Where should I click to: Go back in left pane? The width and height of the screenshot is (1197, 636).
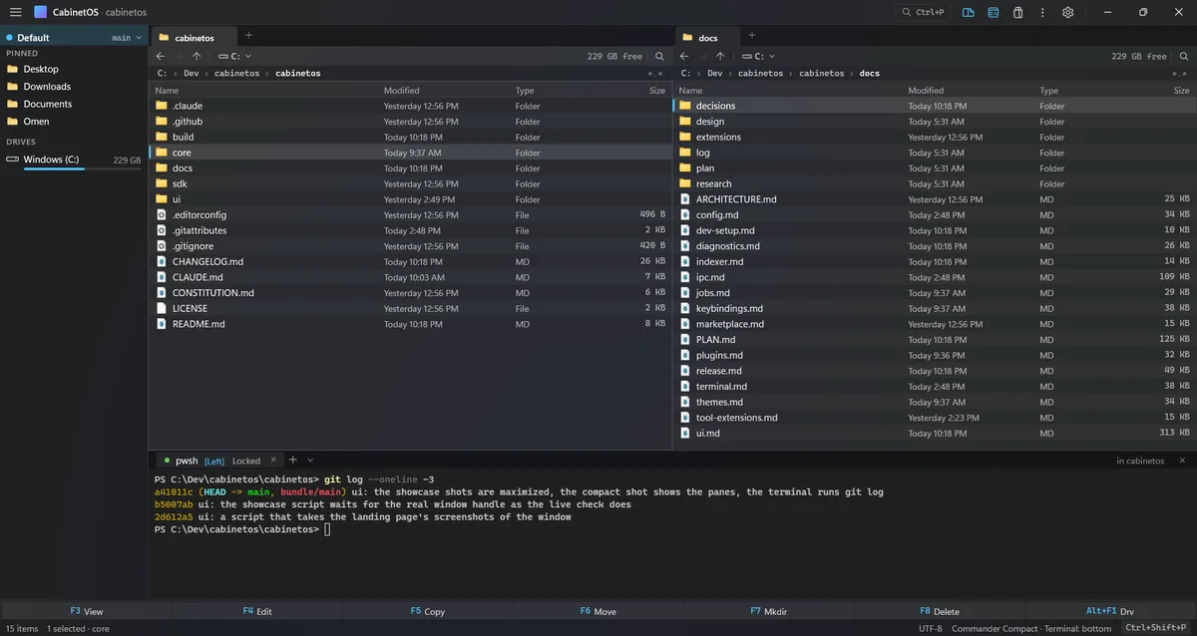click(x=161, y=56)
